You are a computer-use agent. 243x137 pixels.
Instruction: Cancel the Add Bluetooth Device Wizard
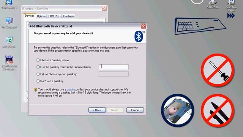click(x=135, y=110)
